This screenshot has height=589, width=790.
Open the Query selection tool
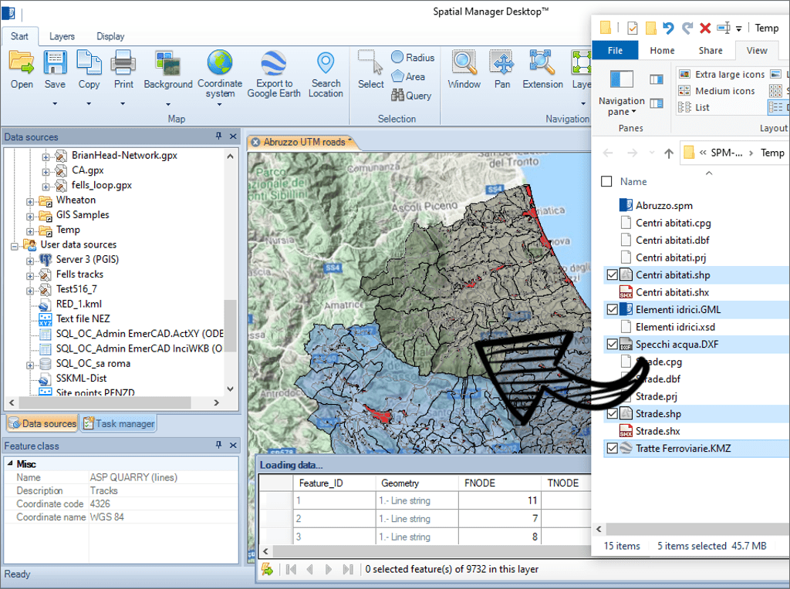point(411,96)
